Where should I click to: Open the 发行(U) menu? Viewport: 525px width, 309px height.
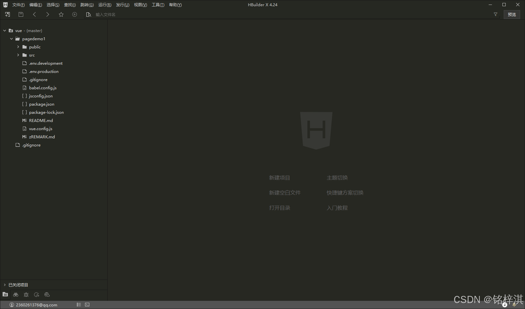[123, 5]
